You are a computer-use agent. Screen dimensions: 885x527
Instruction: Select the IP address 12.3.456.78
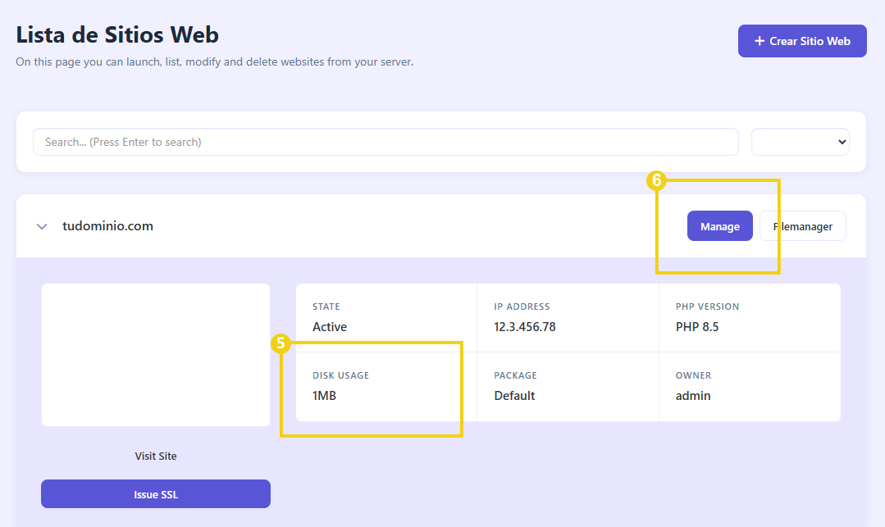525,327
